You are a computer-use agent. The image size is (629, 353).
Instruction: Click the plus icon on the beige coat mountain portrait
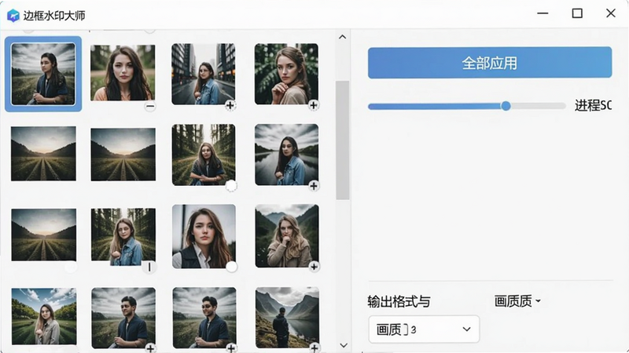pyautogui.click(x=314, y=267)
